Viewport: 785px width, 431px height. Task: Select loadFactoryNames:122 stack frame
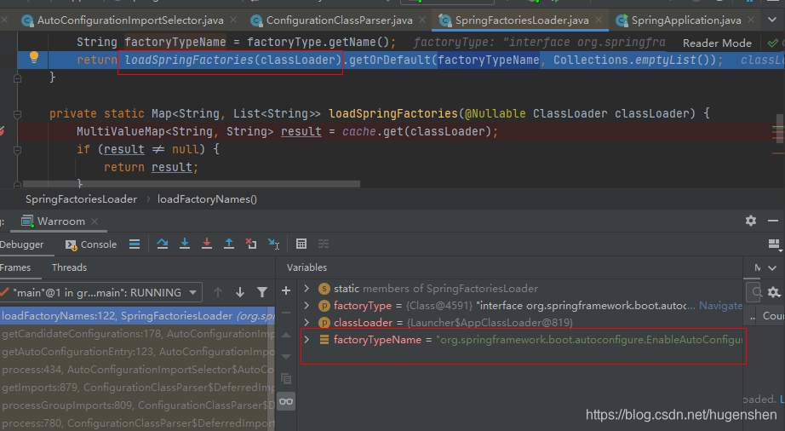click(x=138, y=316)
